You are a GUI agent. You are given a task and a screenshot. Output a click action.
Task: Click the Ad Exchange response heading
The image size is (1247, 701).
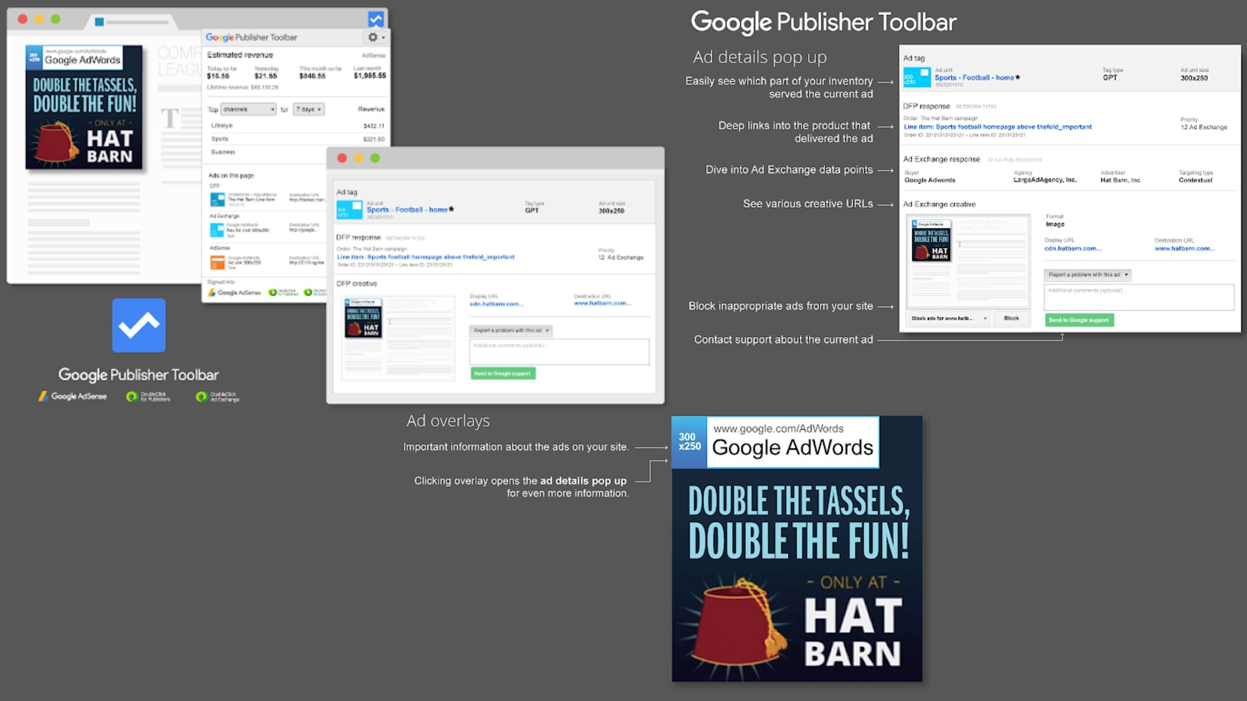941,160
